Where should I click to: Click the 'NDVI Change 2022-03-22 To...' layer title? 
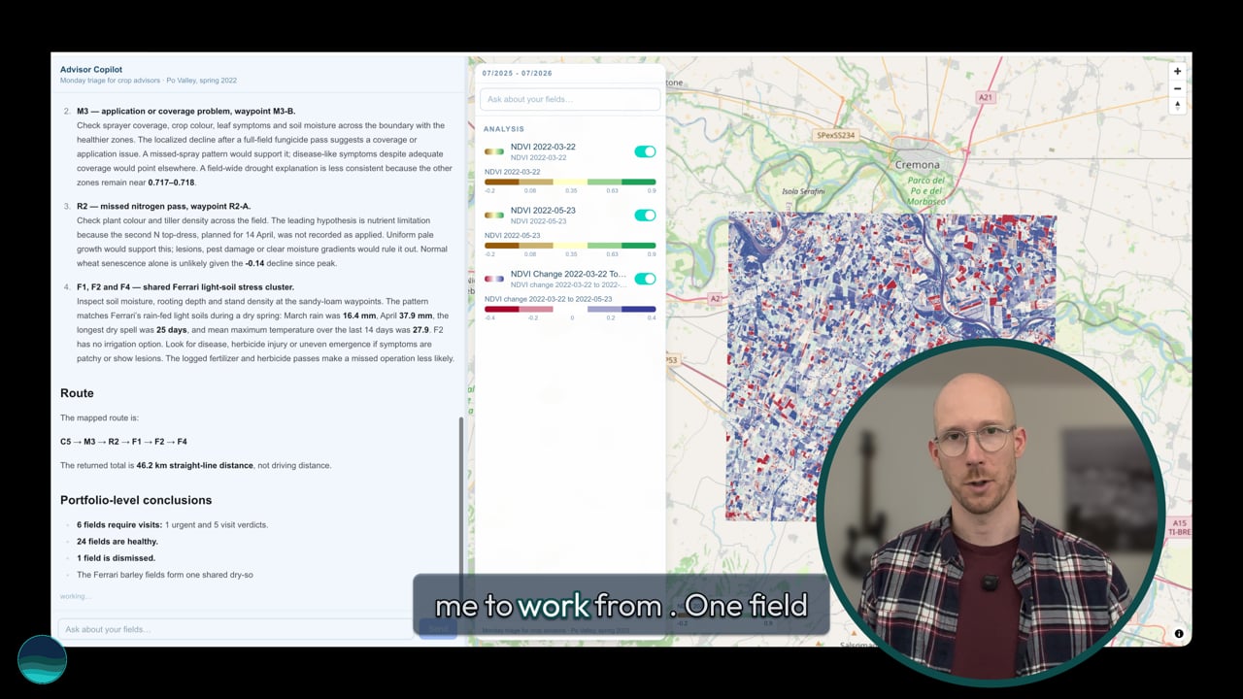pyautogui.click(x=568, y=274)
